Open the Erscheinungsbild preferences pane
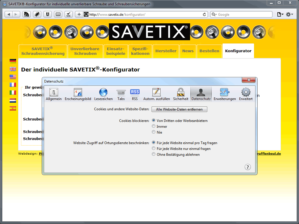Screen dimensions: 299x224 coord(78,94)
